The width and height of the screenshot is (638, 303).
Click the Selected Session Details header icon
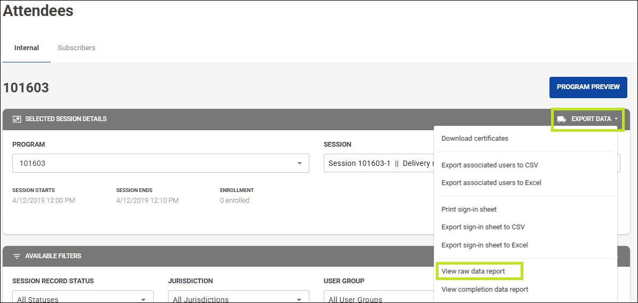tap(17, 119)
